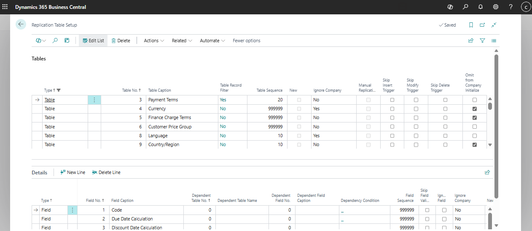Viewport: 532px width, 231px height.
Task: Click the back arrow button
Action: pos(21,24)
